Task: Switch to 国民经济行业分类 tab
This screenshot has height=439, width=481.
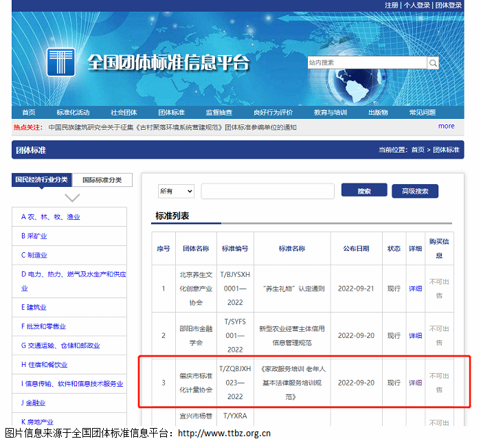Action: point(41,179)
